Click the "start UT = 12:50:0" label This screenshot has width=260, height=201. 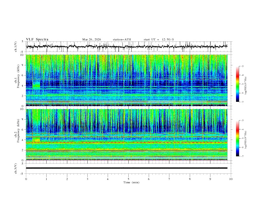(x=159, y=39)
